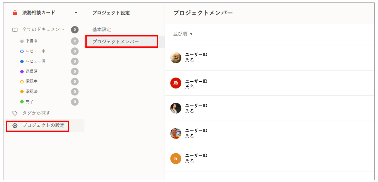This screenshot has width=378, height=182.
Task: Click the open book icon for all documents
Action: tap(15, 30)
